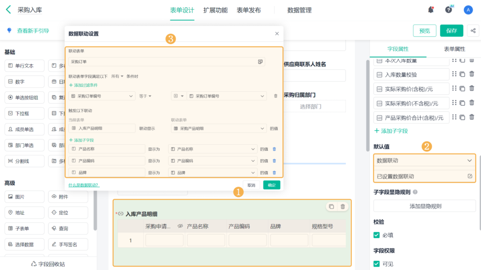Click the 确定 button in dialog
This screenshot has width=481, height=270.
point(271,185)
